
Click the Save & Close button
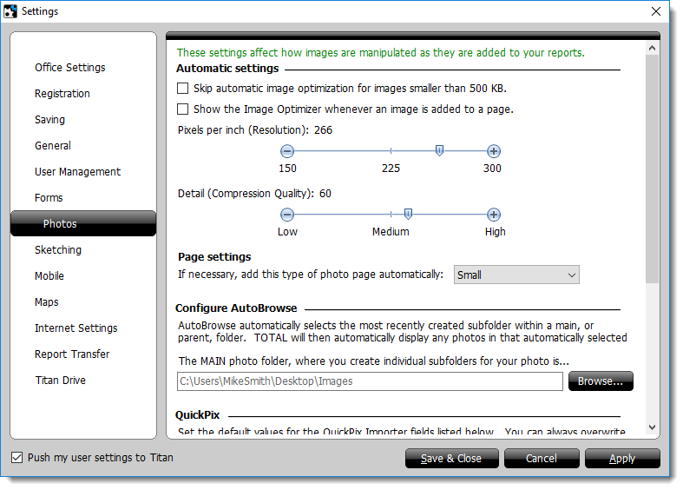451,459
